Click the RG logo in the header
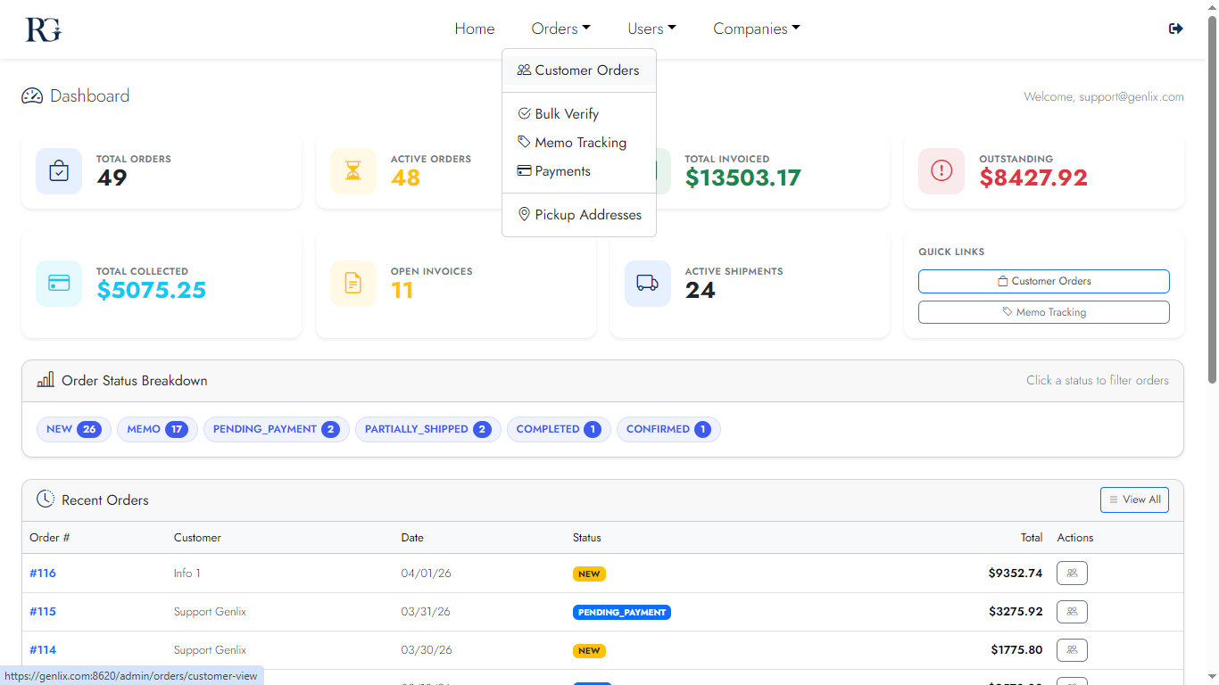 [x=43, y=29]
